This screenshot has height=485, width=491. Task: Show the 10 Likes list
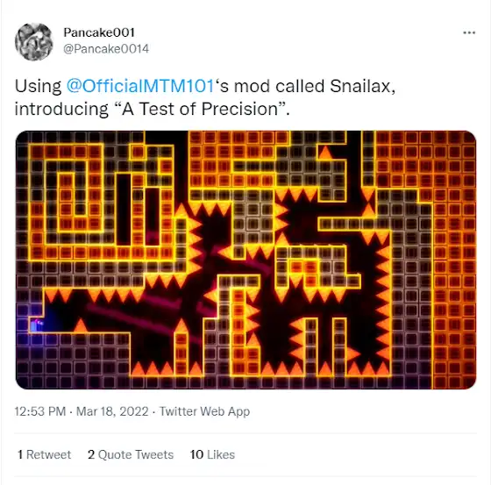(212, 454)
